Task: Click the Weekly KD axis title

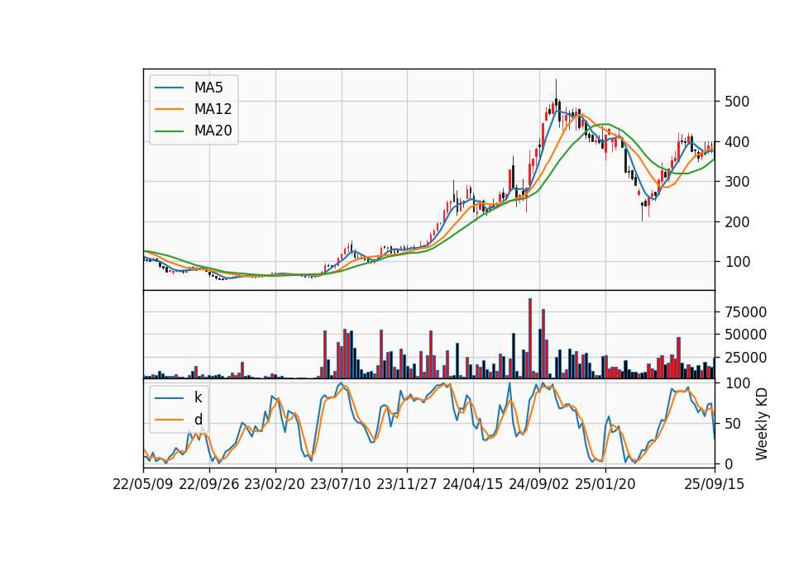Action: (762, 424)
